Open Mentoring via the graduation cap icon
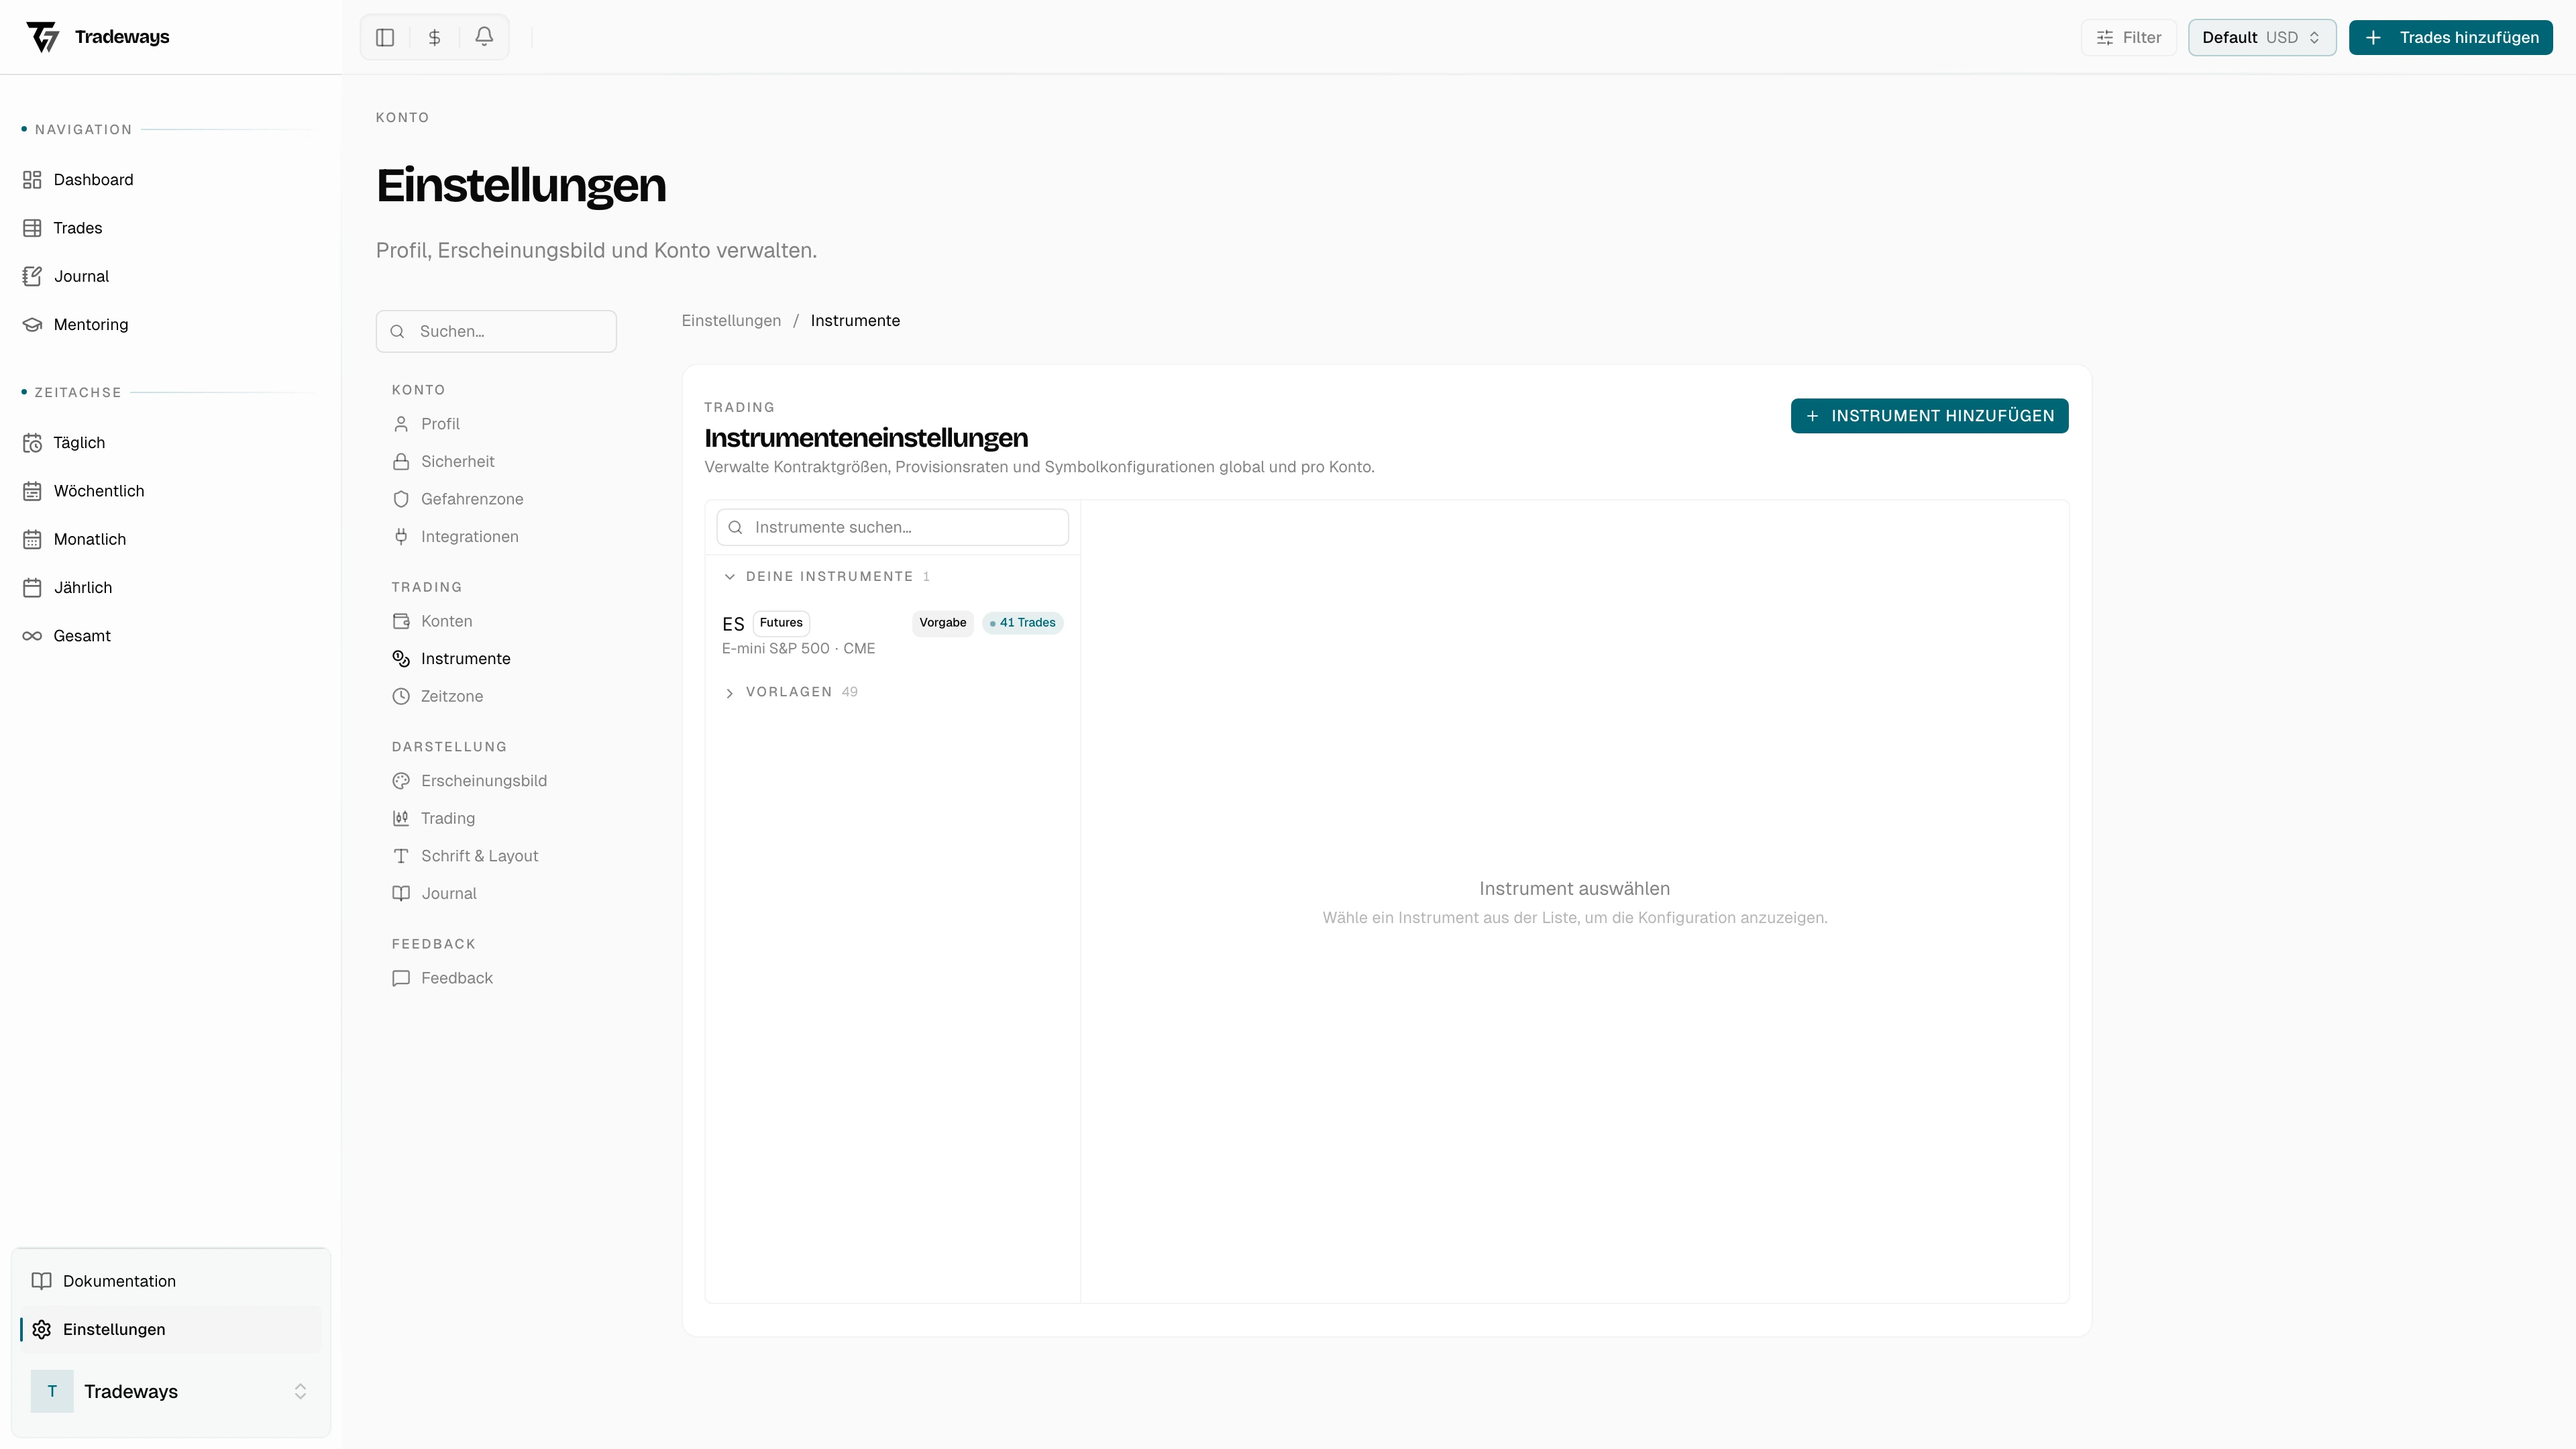 coord(33,324)
